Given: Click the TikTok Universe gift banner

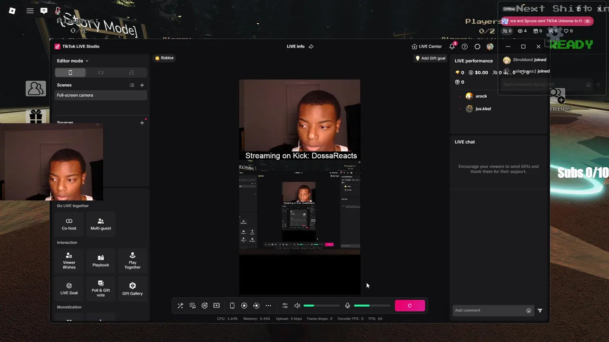Looking at the screenshot, I should [547, 21].
